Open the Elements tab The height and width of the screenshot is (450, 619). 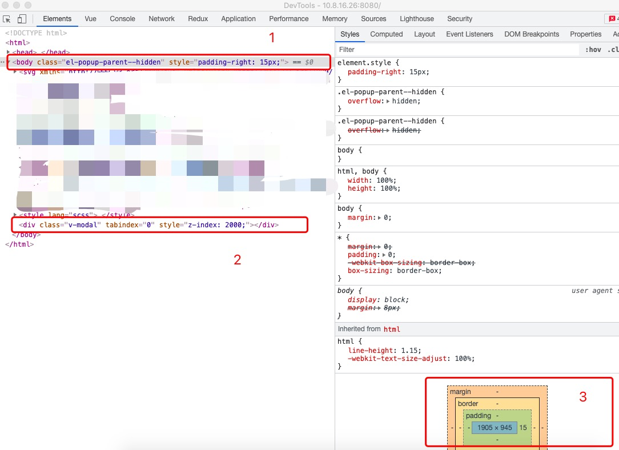[x=57, y=18]
